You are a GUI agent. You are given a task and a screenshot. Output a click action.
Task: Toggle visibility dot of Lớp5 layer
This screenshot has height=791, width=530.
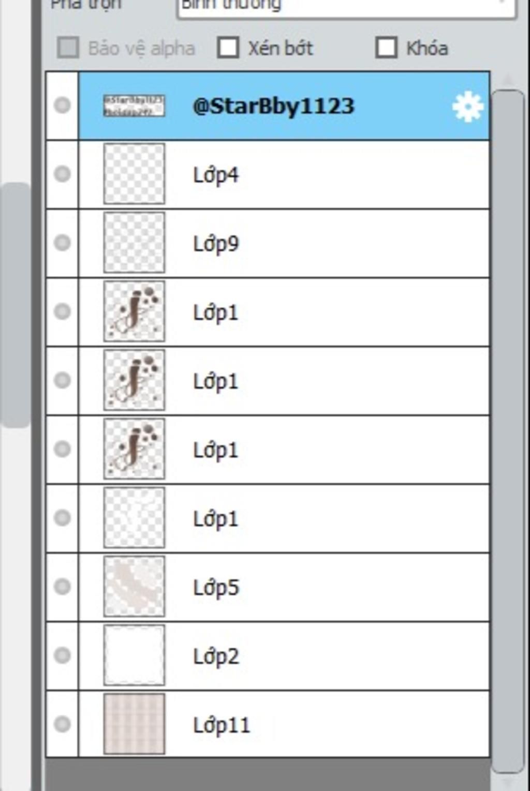point(62,587)
